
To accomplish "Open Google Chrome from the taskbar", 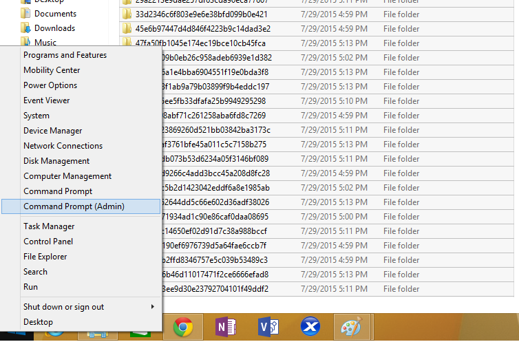I will click(182, 327).
